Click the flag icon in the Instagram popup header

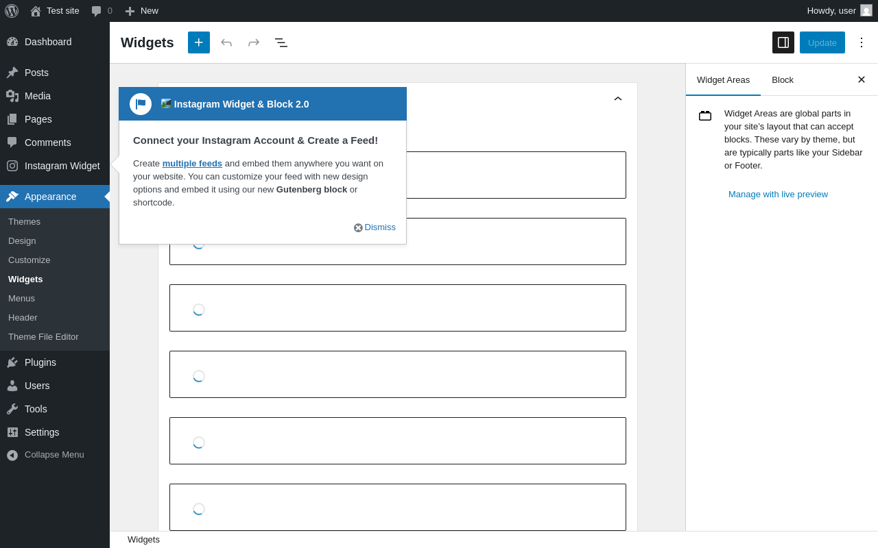click(x=141, y=104)
